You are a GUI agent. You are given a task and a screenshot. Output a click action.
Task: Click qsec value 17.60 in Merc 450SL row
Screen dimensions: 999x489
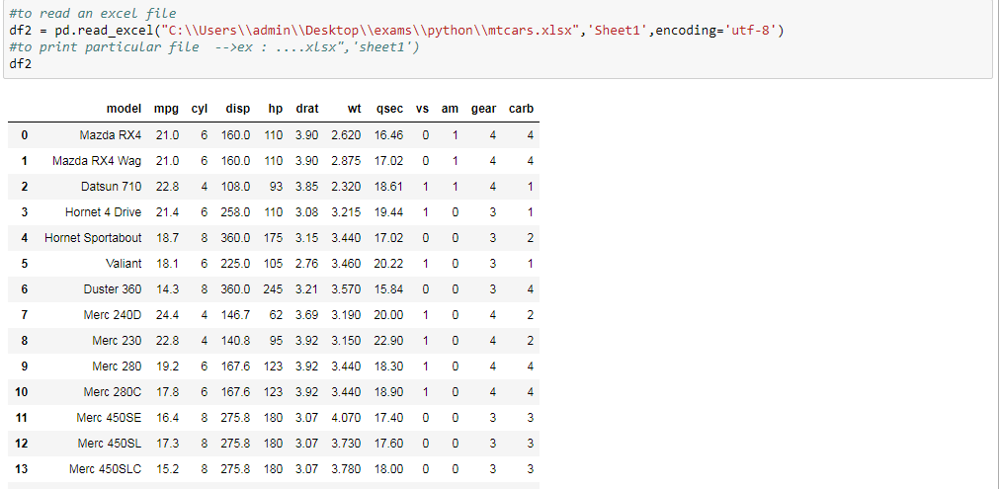388,444
